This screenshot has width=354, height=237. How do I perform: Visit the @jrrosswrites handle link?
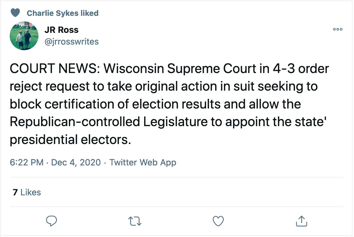[x=71, y=42]
